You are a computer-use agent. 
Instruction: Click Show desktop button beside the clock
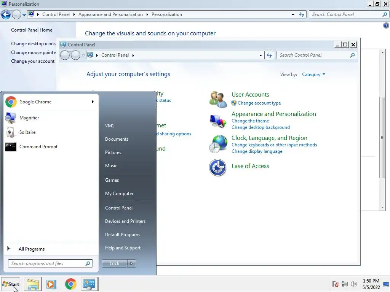(386, 284)
